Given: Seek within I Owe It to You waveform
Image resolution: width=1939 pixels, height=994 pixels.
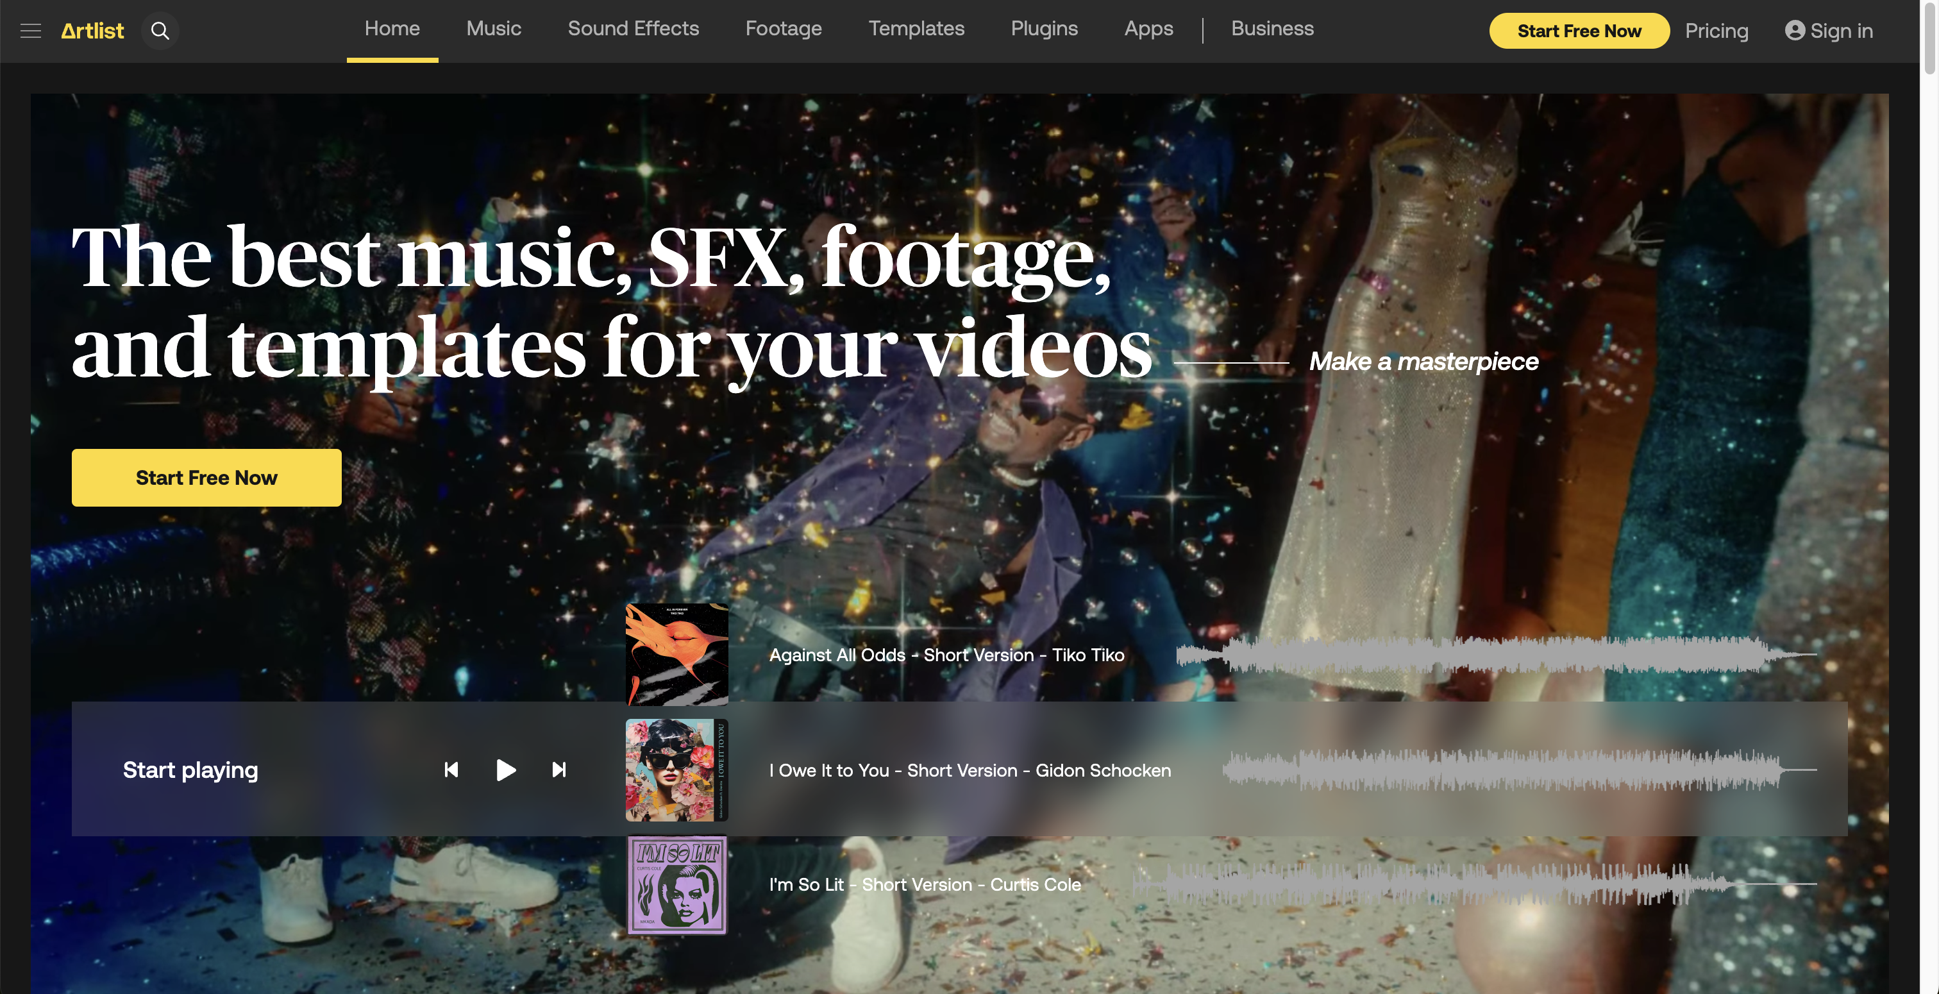Looking at the screenshot, I should (x=1506, y=770).
